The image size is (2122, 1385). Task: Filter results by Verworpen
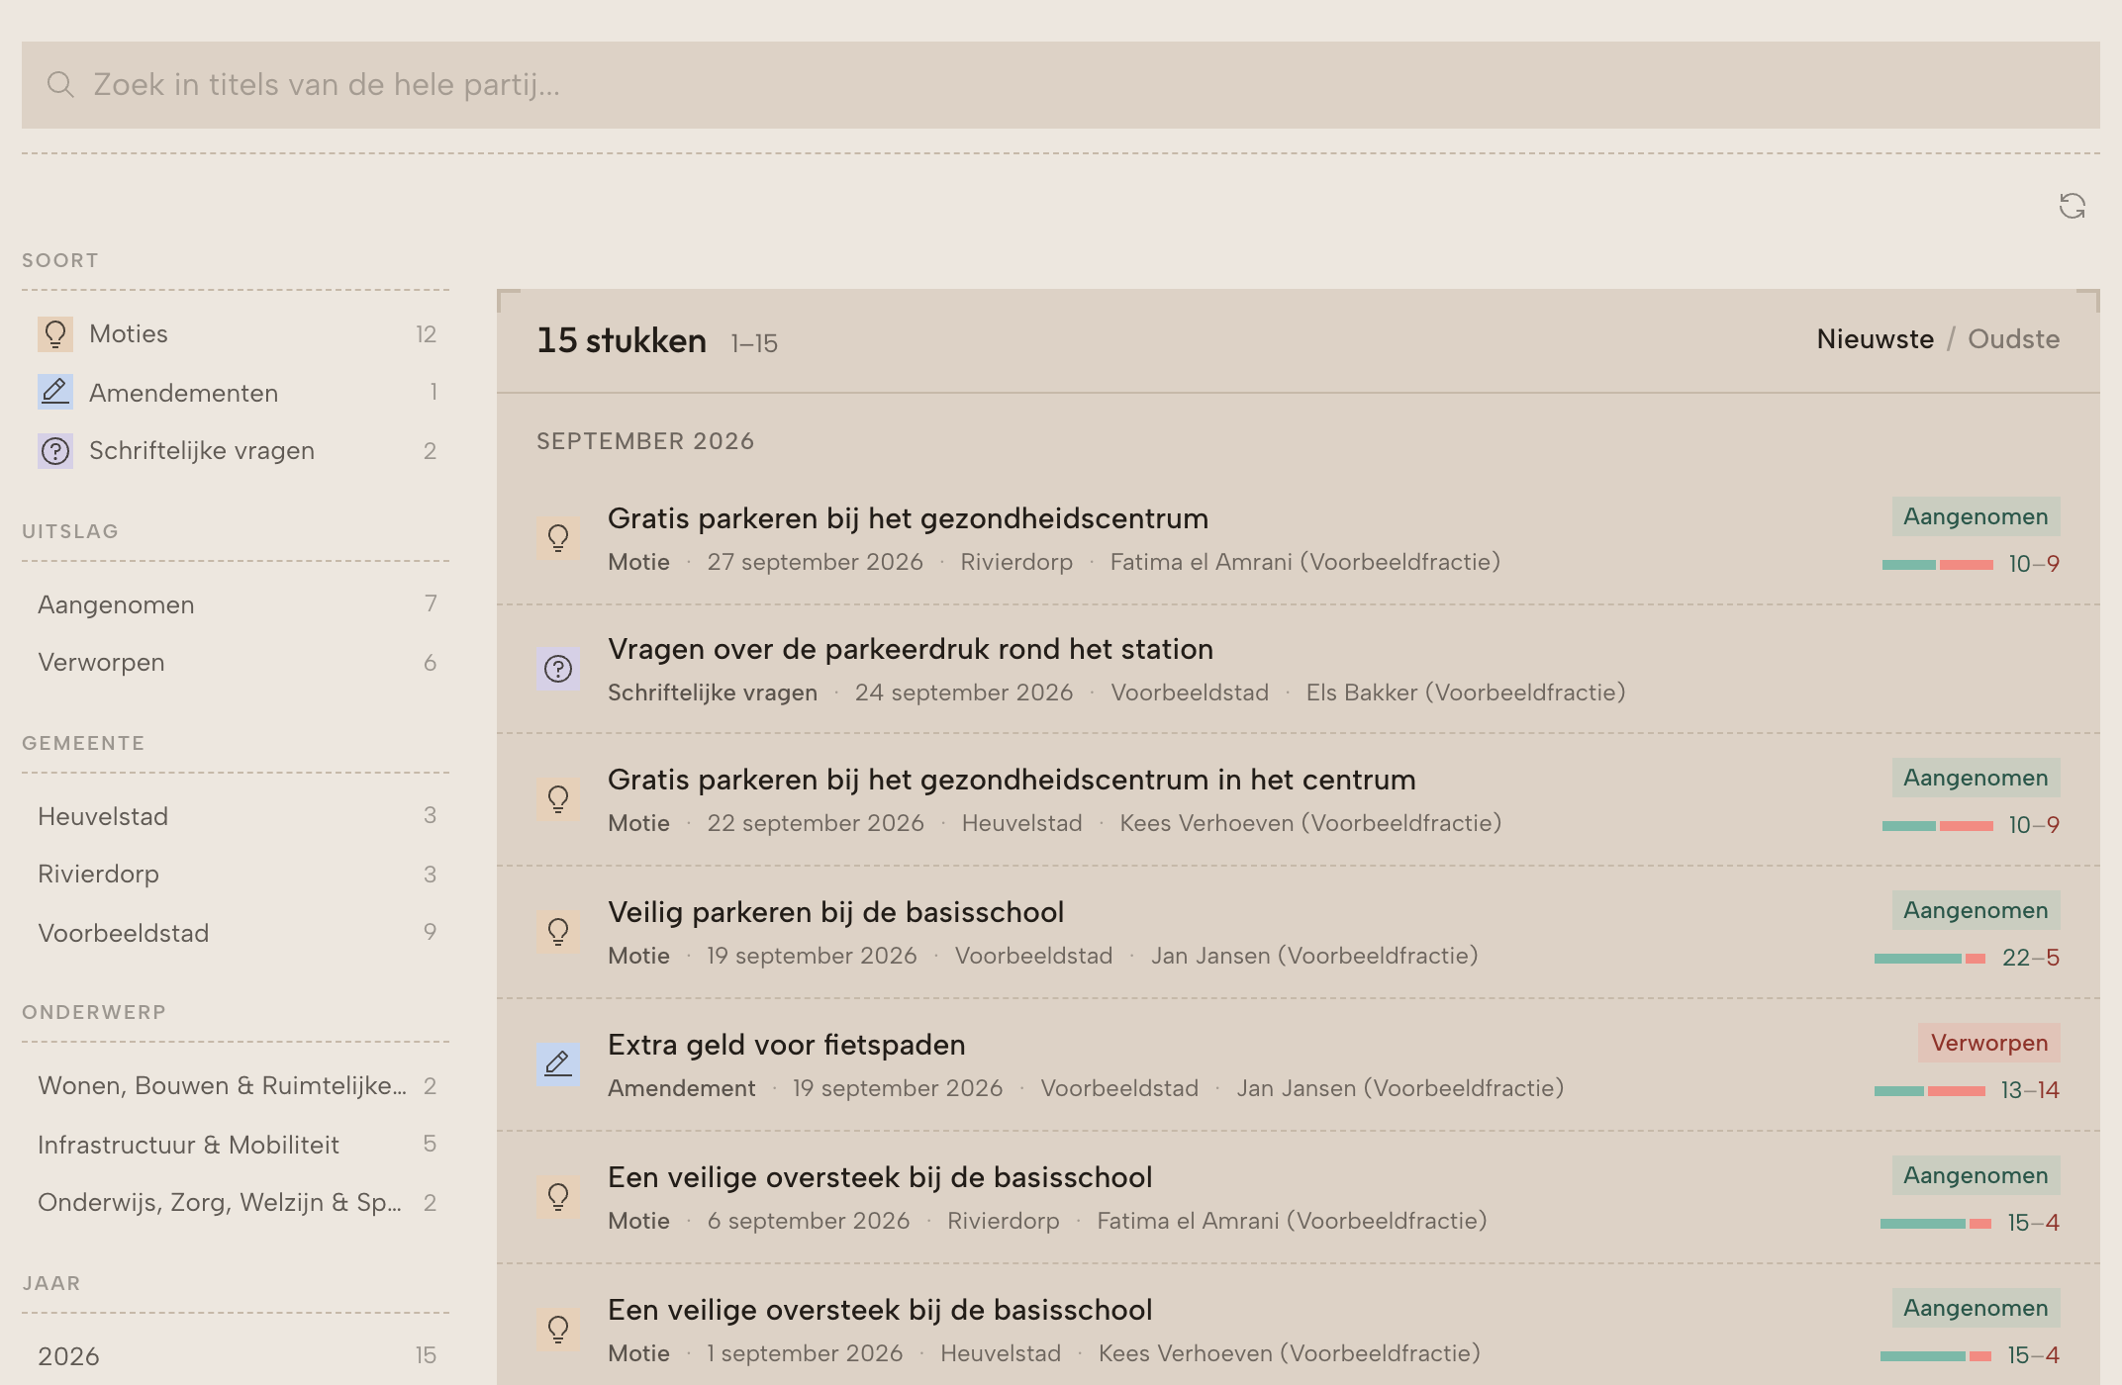(x=236, y=663)
